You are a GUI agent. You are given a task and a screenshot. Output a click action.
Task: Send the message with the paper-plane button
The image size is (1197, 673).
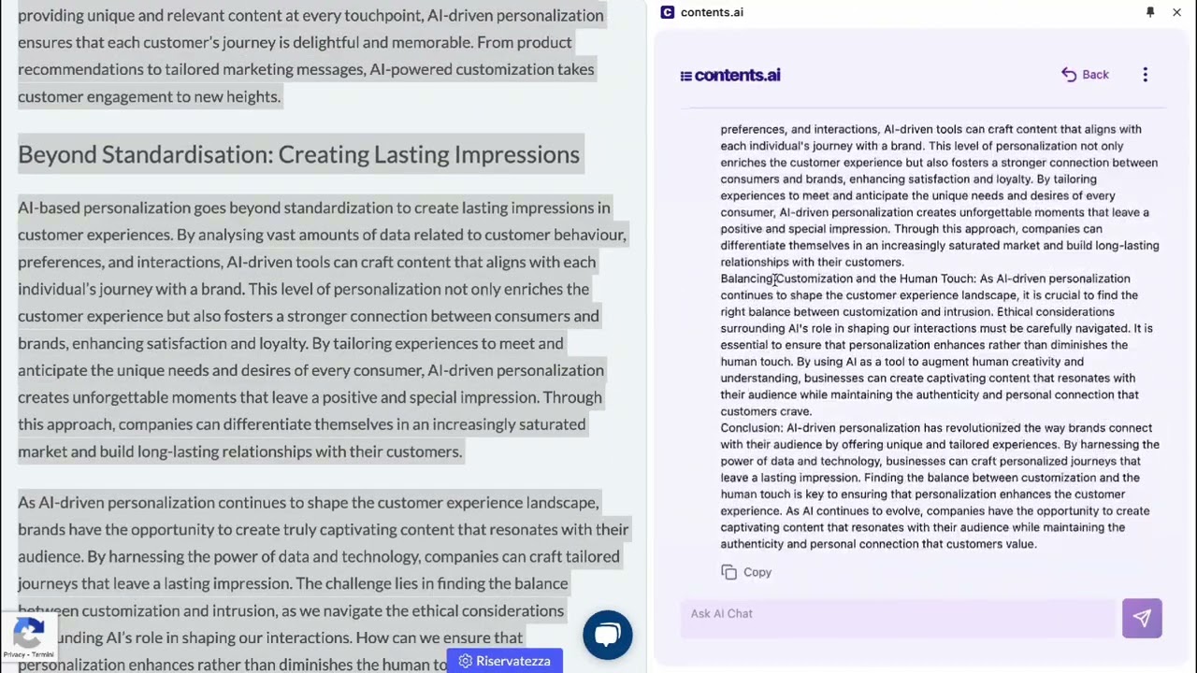coord(1142,618)
